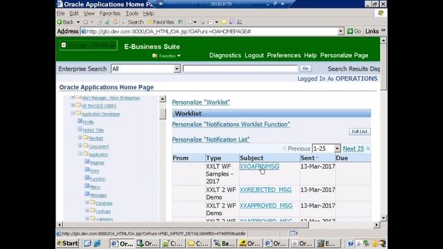This screenshot has height=249, width=443.
Task: Click the Print toolbar icon
Action: (x=202, y=21)
